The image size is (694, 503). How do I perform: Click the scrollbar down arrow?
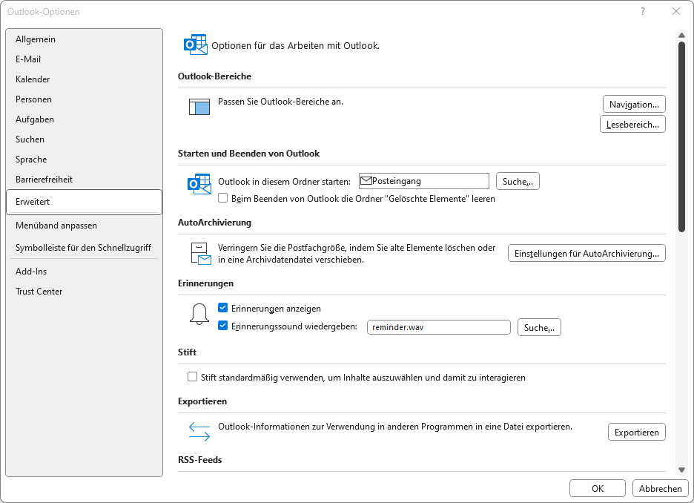(681, 470)
